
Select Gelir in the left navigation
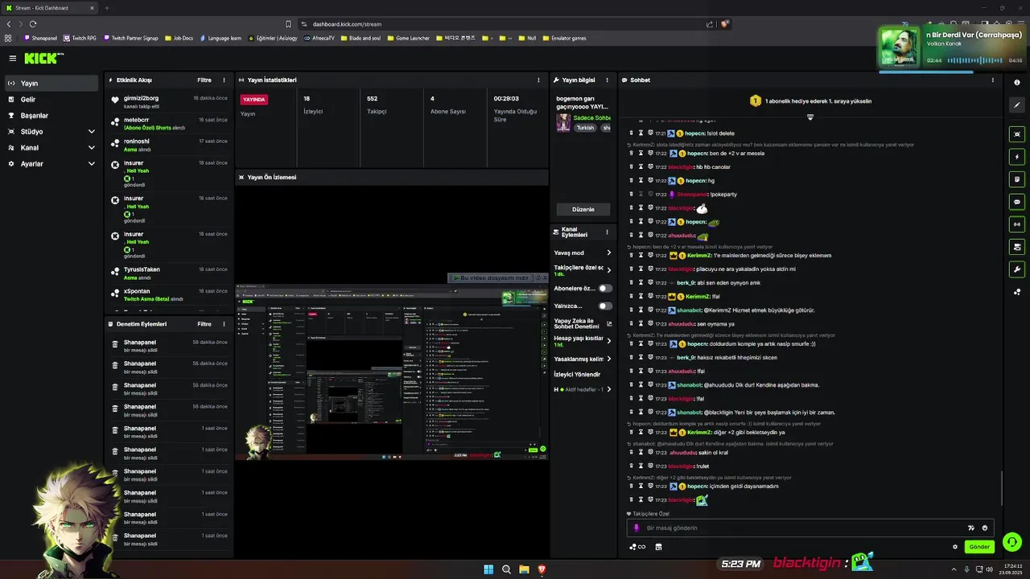click(52, 99)
